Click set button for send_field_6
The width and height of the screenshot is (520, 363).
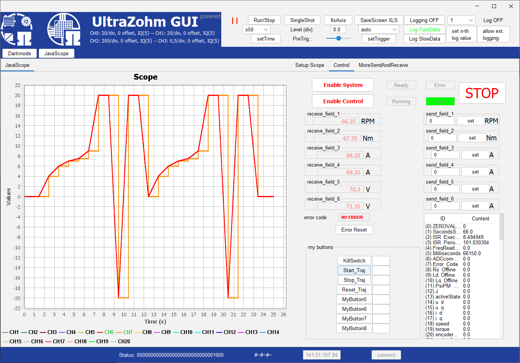pos(475,206)
